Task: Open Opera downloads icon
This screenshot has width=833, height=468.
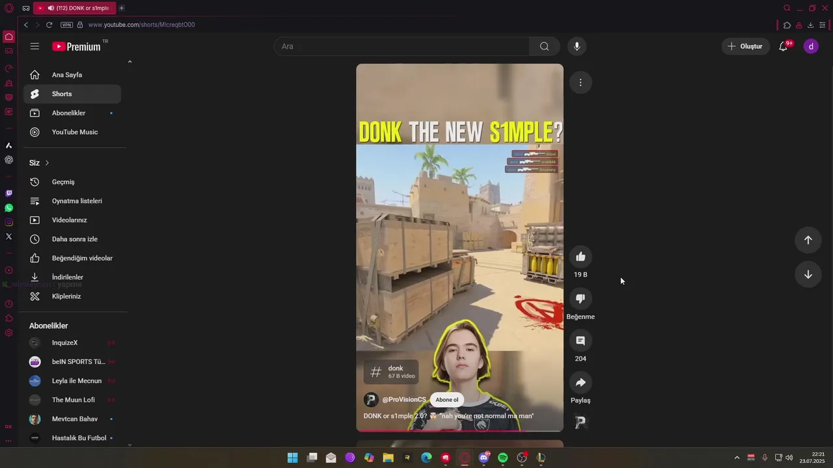Action: tap(810, 25)
